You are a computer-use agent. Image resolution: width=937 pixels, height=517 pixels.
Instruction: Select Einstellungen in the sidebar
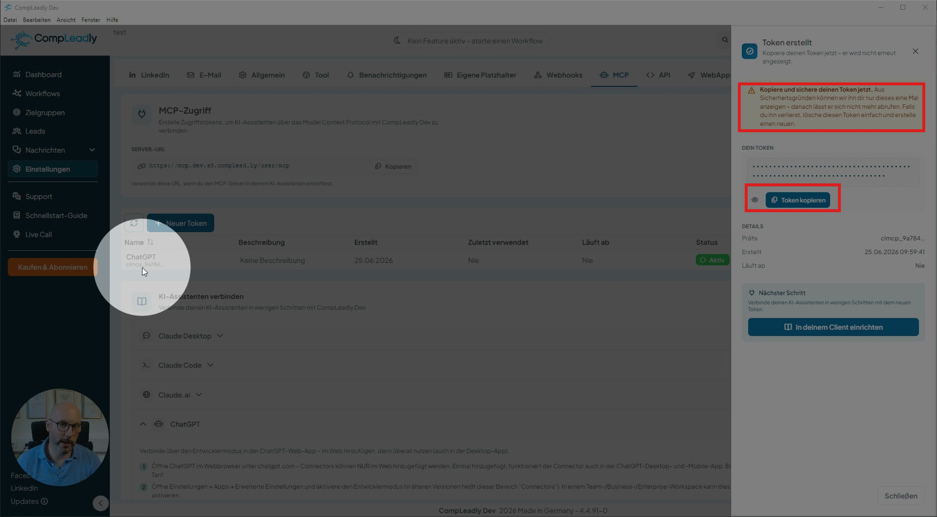click(x=53, y=169)
